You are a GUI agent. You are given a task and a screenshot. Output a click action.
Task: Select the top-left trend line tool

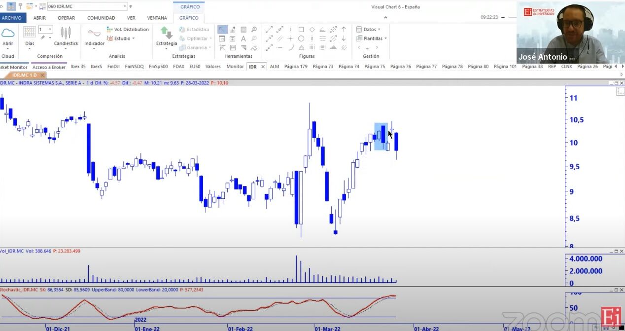pyautogui.click(x=269, y=29)
